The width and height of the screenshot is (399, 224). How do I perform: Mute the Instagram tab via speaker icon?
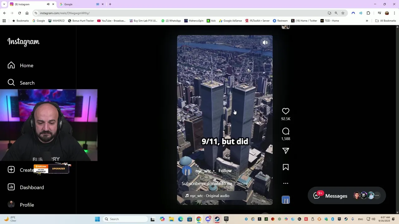point(48,4)
